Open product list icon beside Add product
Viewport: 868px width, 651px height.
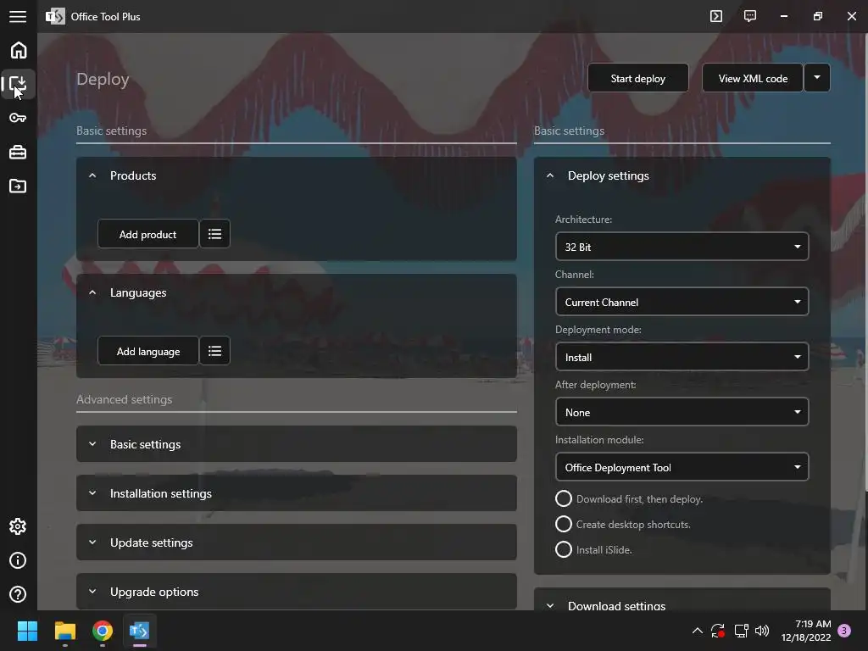pos(214,234)
